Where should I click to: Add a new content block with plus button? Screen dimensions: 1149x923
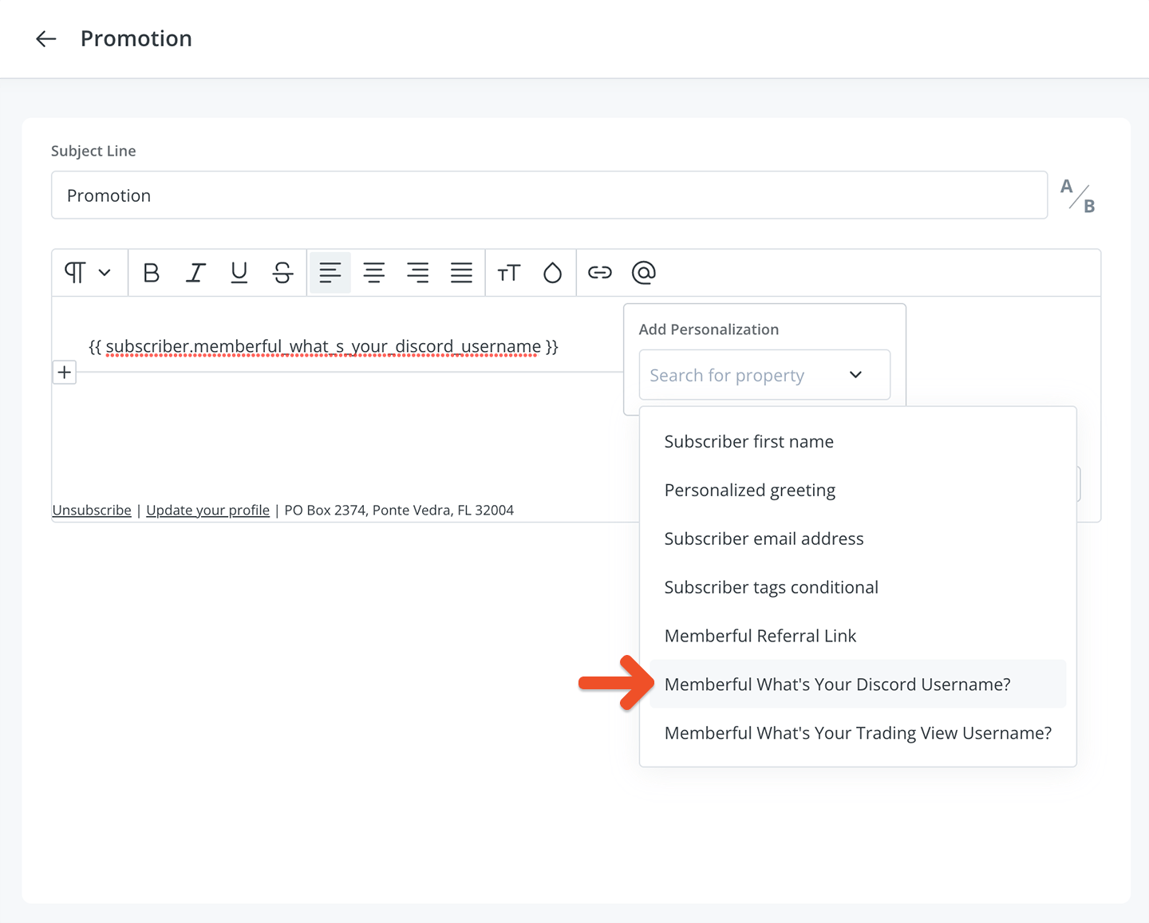pos(65,372)
